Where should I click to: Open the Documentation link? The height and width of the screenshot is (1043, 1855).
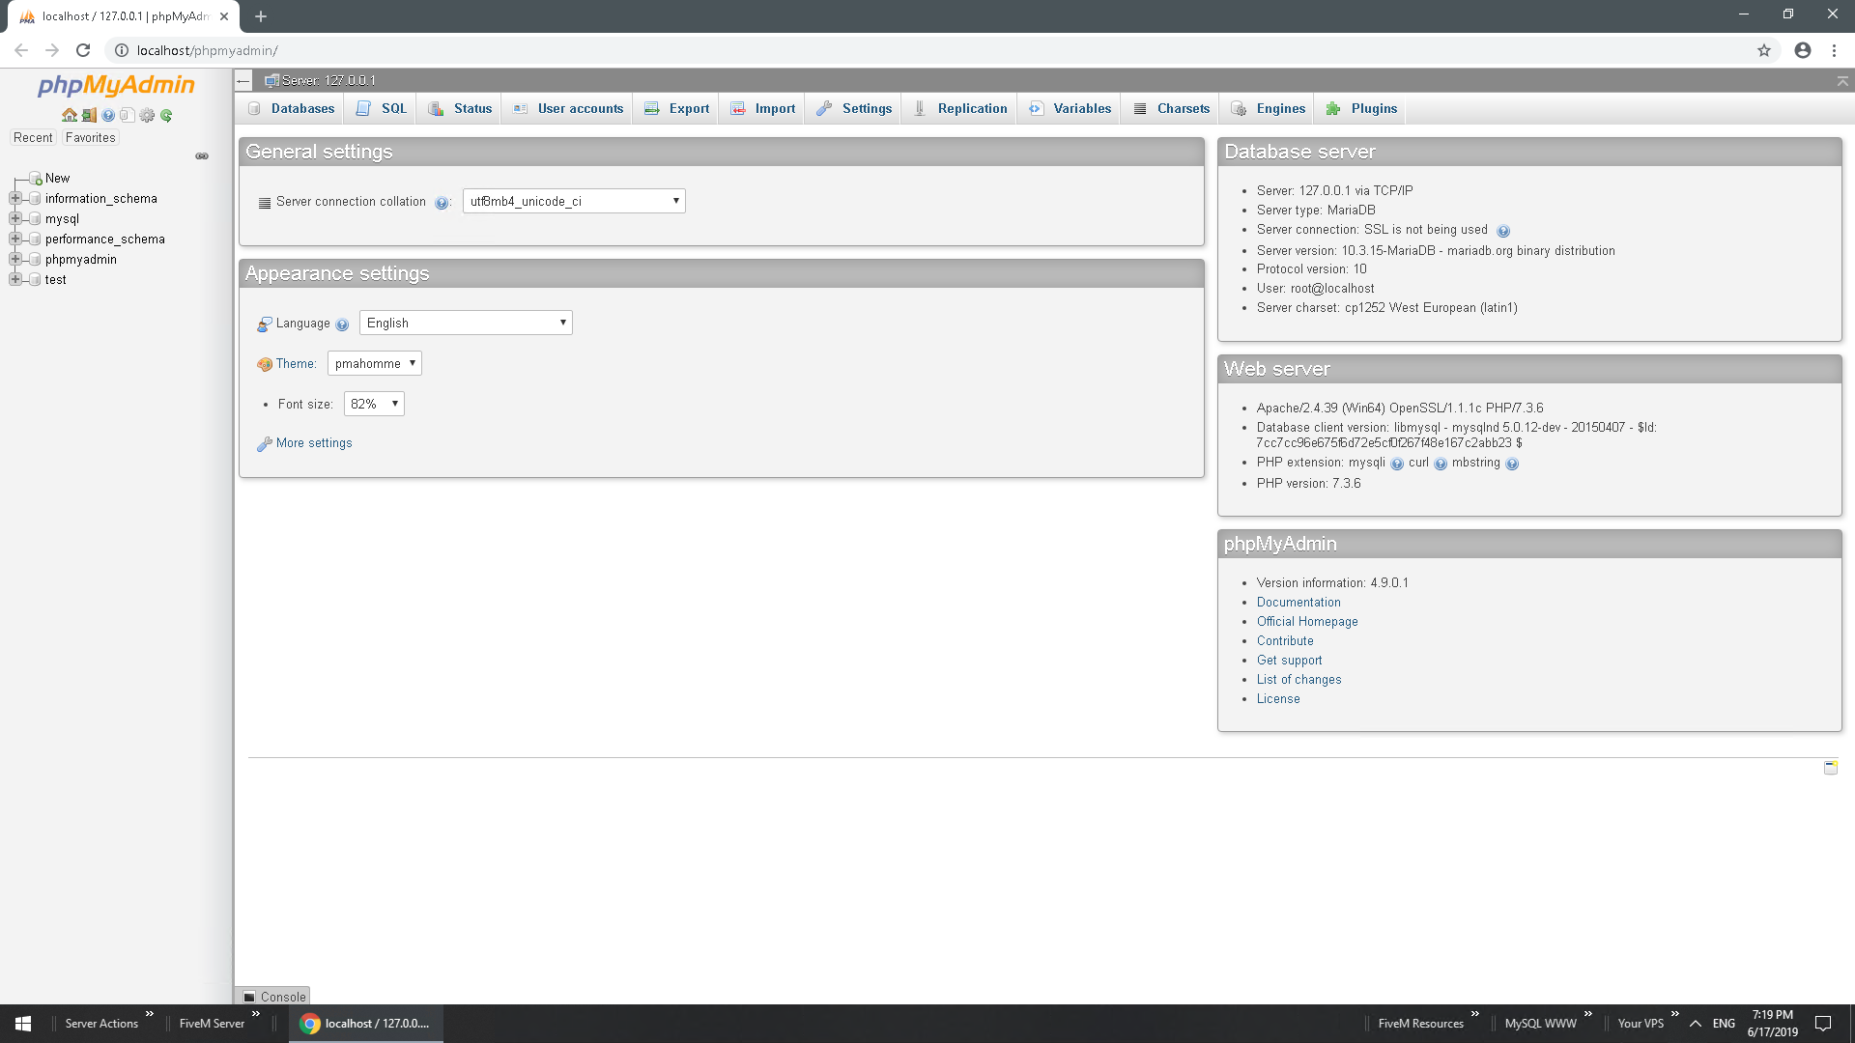[x=1298, y=603]
